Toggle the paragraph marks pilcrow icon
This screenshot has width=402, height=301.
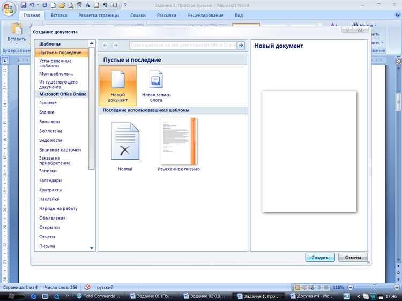pos(105,5)
